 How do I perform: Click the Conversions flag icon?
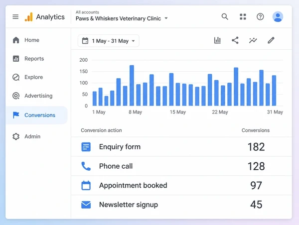click(16, 115)
